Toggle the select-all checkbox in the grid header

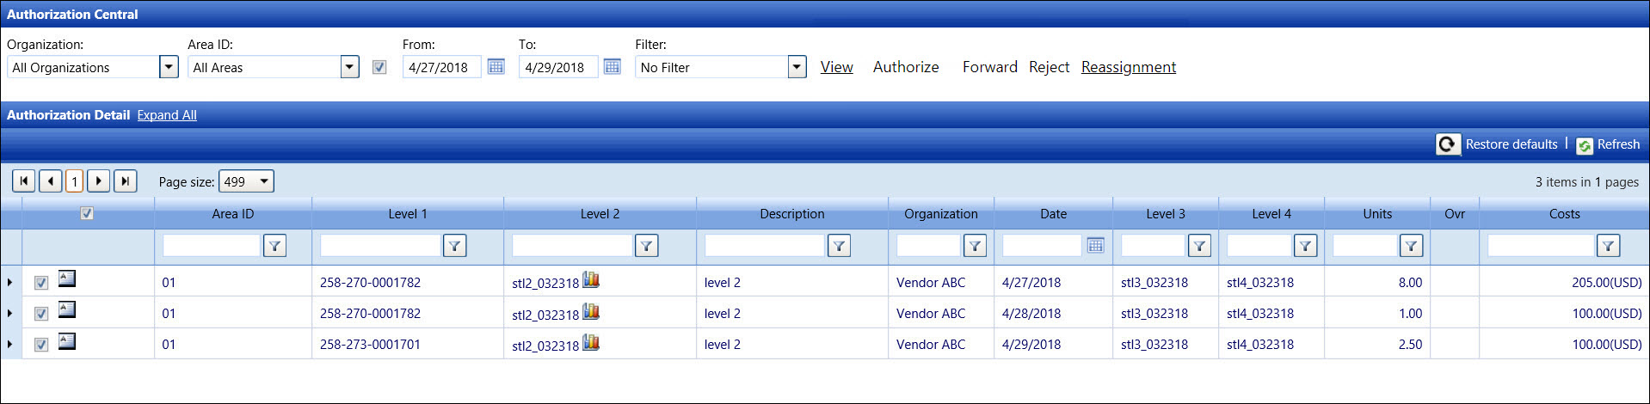tap(87, 213)
